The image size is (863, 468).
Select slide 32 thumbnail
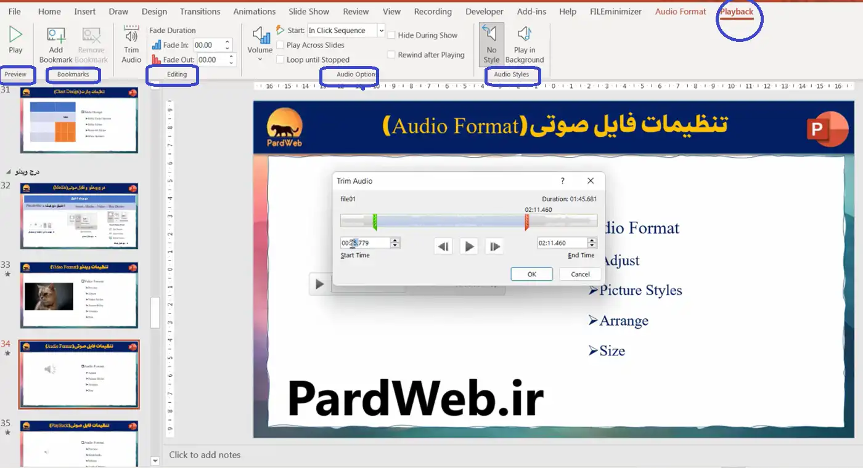click(x=79, y=216)
